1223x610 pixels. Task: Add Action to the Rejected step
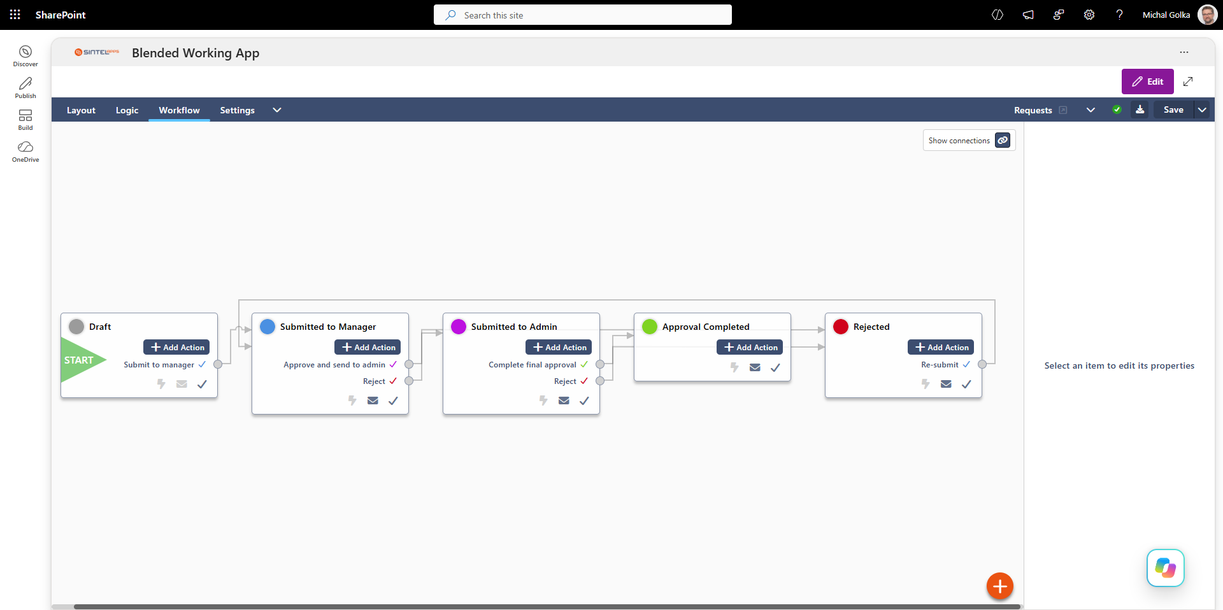click(941, 347)
